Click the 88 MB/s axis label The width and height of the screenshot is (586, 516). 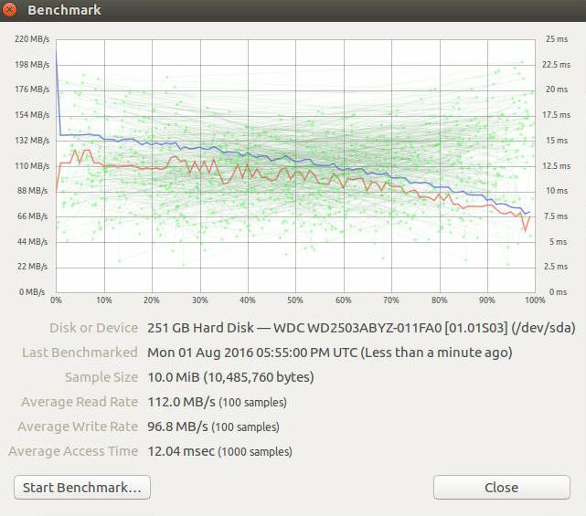pyautogui.click(x=33, y=191)
